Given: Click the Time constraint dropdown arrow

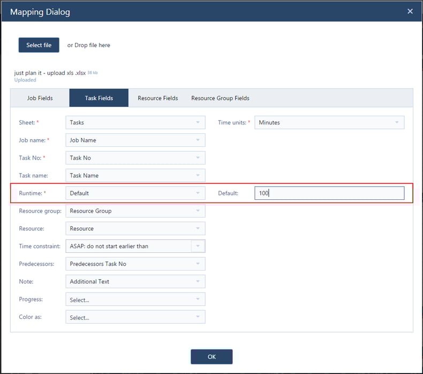Looking at the screenshot, I should click(x=198, y=246).
